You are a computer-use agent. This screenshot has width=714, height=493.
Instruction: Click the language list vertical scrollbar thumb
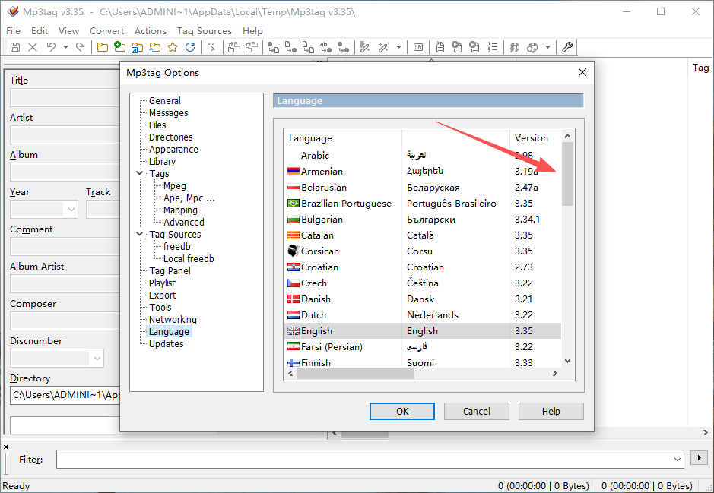(567, 174)
